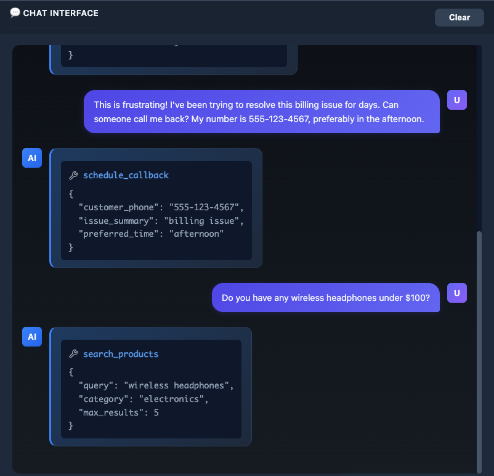Select the frustrated billing issue message bubble
Image resolution: width=494 pixels, height=476 pixels.
pos(261,112)
